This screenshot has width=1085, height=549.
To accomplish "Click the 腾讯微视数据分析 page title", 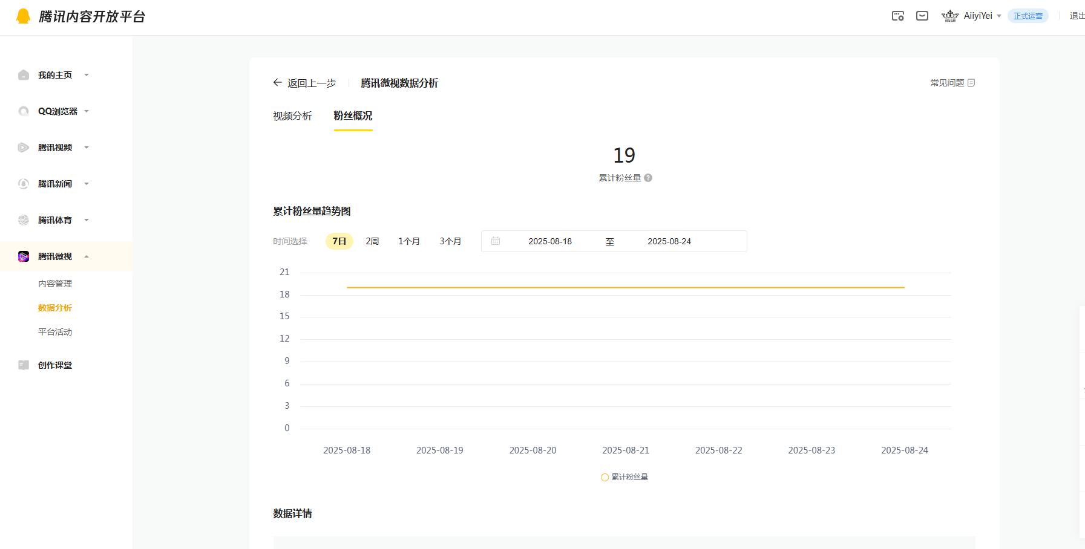I will [399, 83].
